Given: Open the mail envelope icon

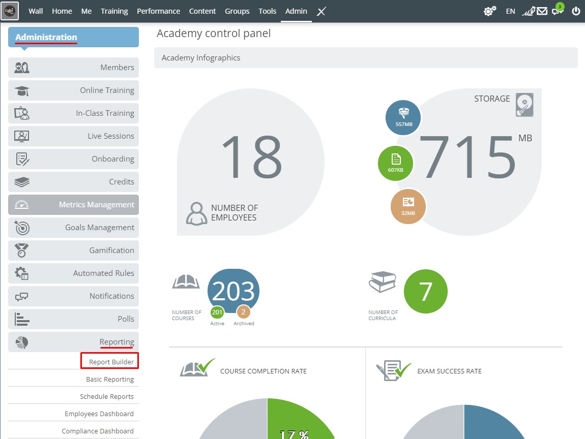Looking at the screenshot, I should (542, 11).
